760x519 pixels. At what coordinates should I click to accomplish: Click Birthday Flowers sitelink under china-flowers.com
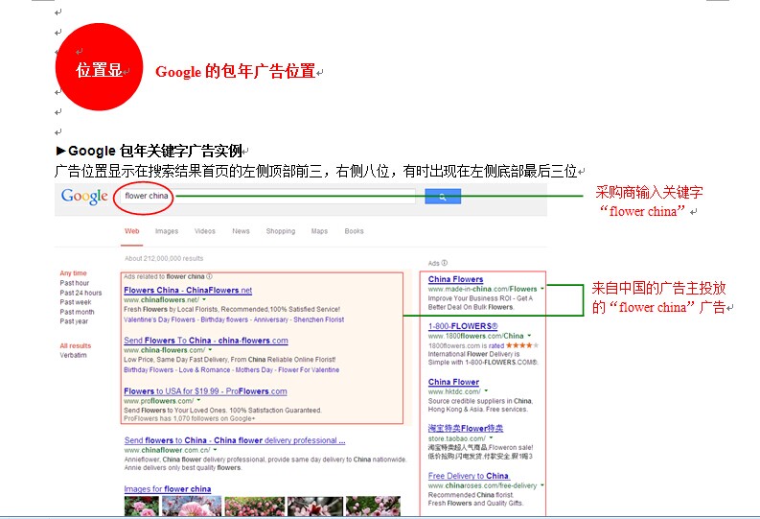click(149, 369)
